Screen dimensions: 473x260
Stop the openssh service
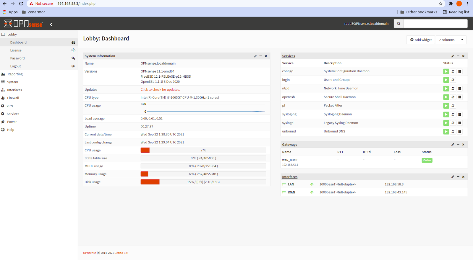[x=460, y=97]
